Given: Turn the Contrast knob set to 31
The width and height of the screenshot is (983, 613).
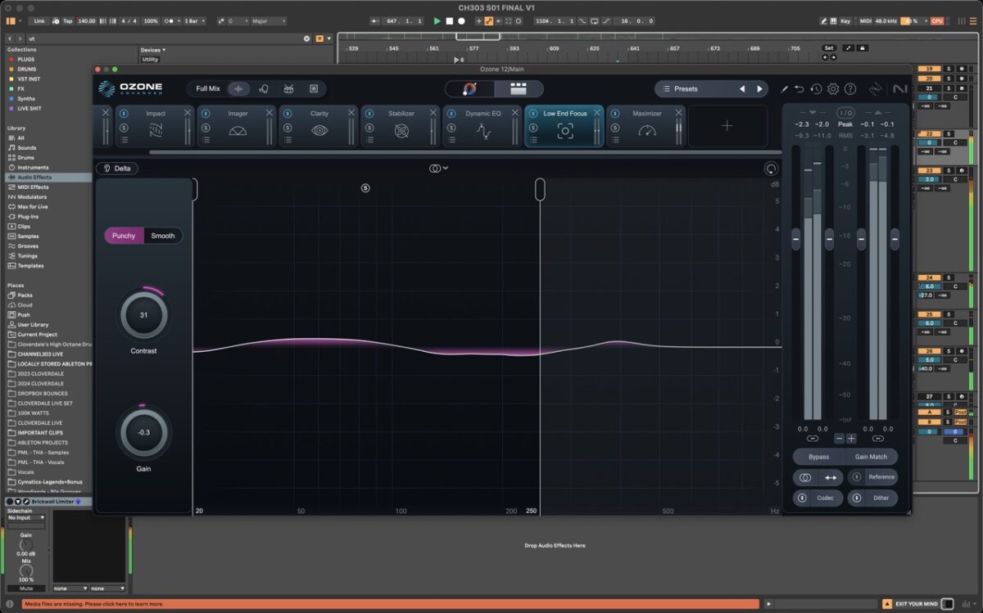Looking at the screenshot, I should 143,314.
